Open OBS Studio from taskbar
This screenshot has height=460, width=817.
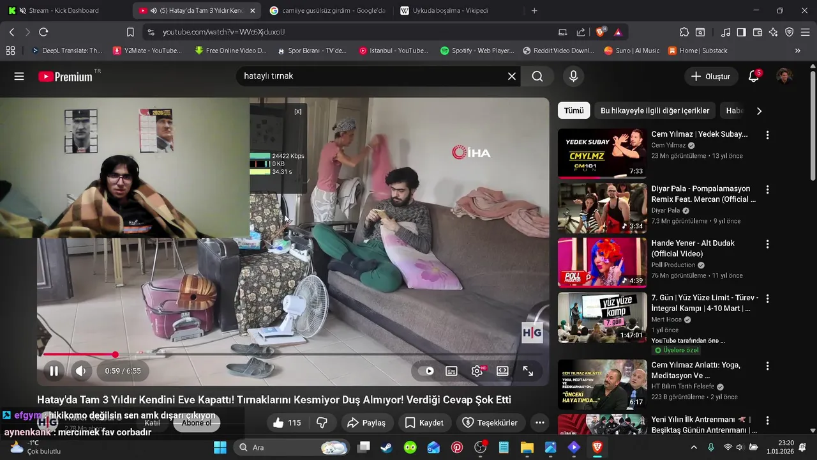[x=481, y=447]
